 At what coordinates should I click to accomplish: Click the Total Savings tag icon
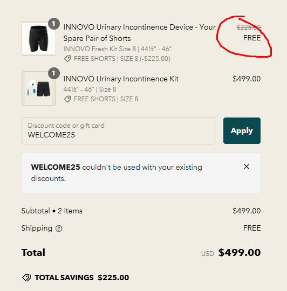point(26,278)
